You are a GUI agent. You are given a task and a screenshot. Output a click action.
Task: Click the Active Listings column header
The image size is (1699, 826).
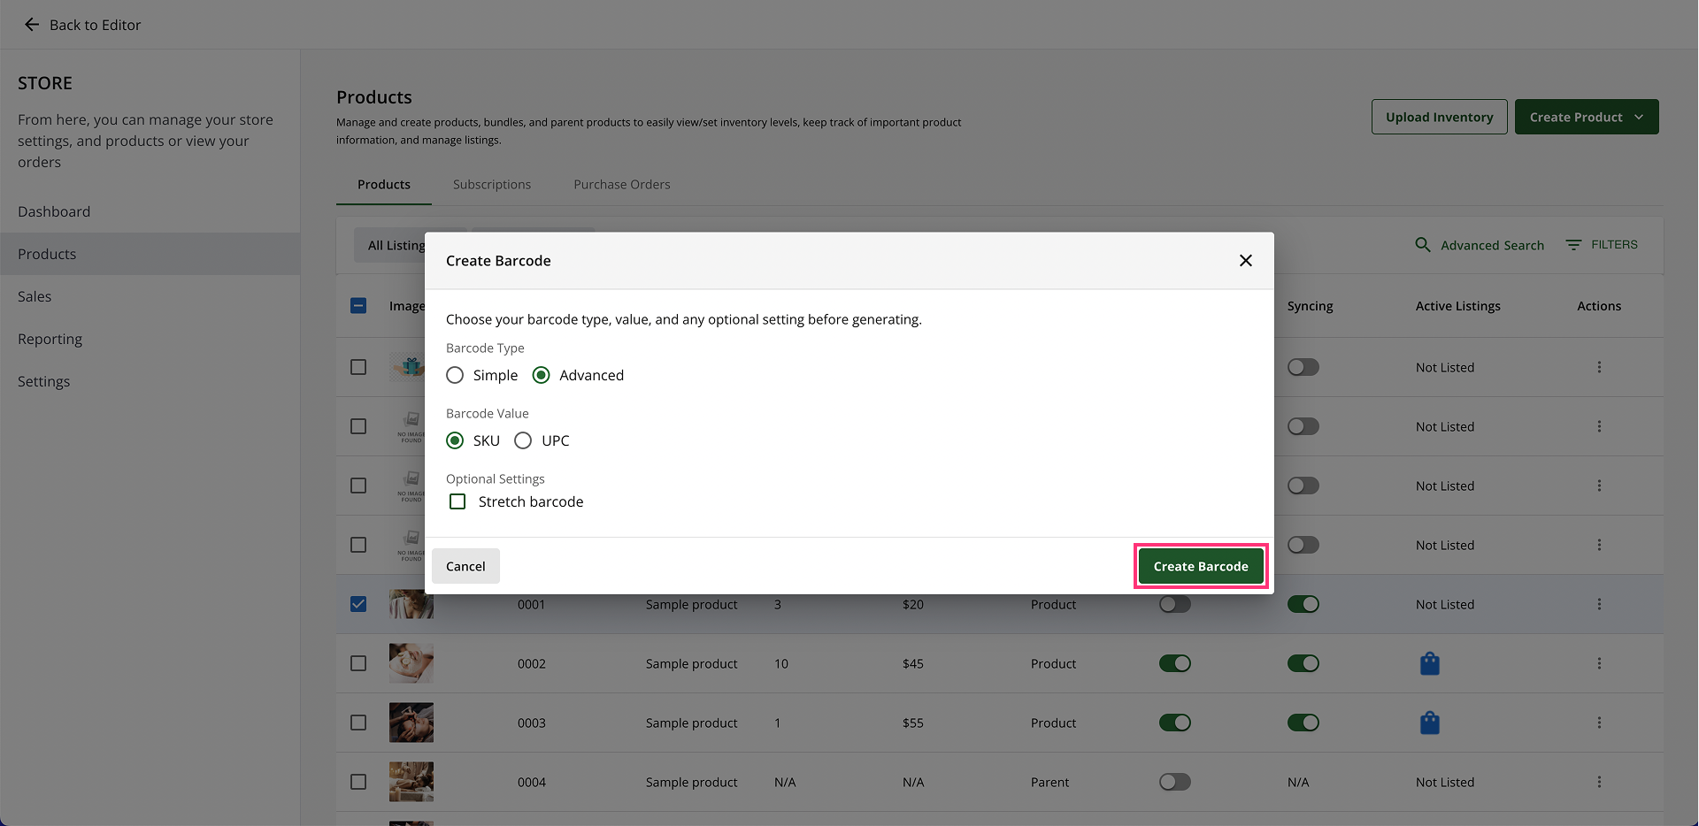tap(1458, 306)
